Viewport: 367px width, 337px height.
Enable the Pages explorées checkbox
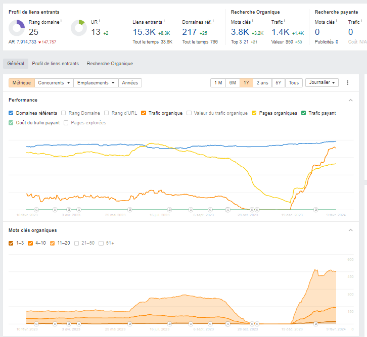[66, 123]
